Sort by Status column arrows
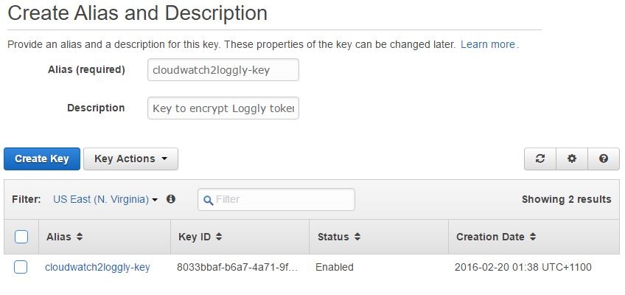The image size is (625, 295). coord(357,237)
